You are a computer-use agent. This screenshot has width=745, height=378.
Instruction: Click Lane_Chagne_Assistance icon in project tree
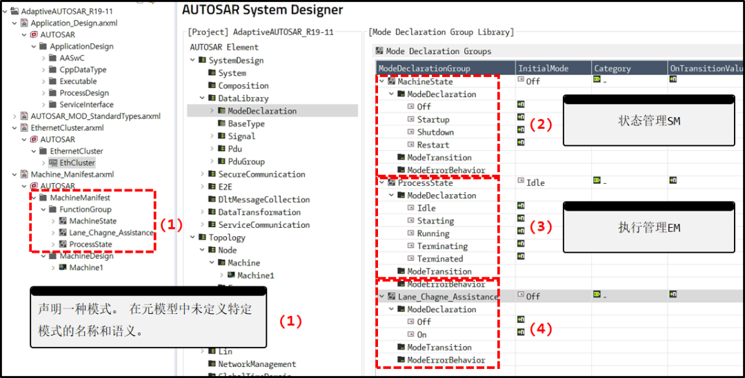click(x=62, y=233)
